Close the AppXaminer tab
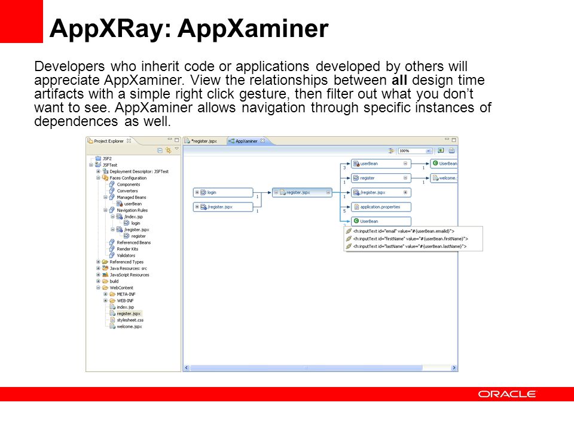This screenshot has width=574, height=430. (262, 141)
